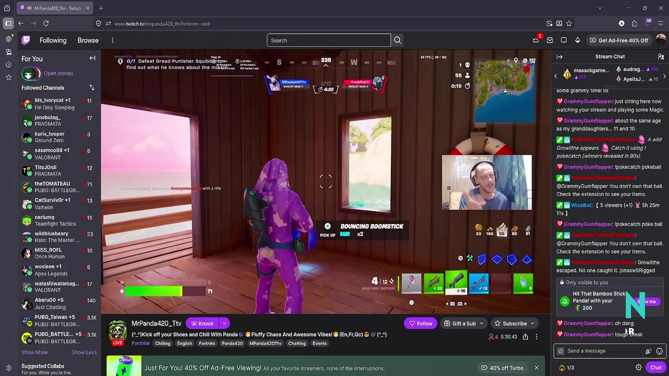This screenshot has width=669, height=376.
Task: Click the MrPanda420_Ttv channel name
Action: tap(156, 323)
